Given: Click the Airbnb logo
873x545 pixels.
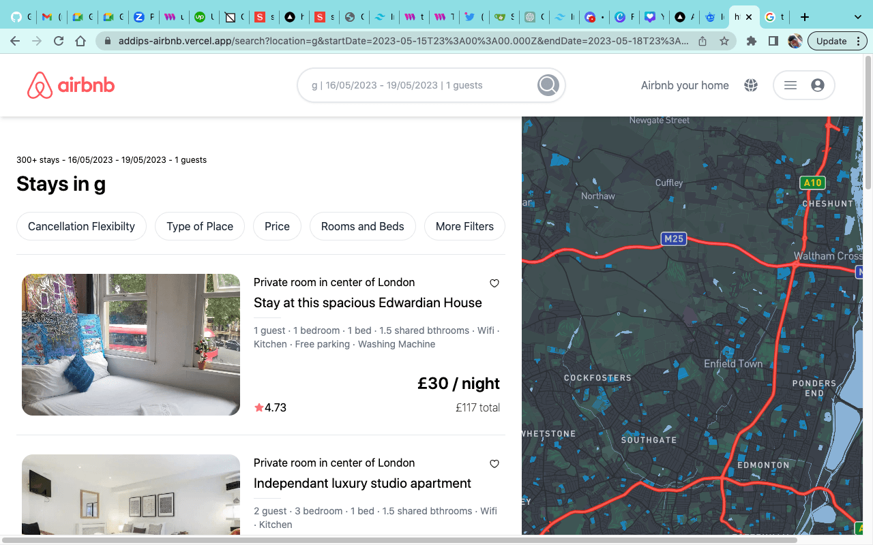Looking at the screenshot, I should (71, 85).
